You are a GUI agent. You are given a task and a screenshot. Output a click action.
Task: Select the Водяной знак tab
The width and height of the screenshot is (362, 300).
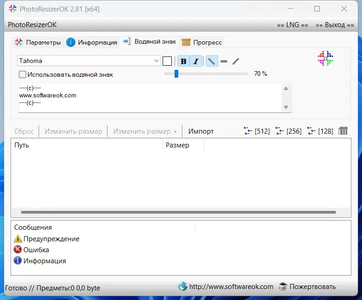tap(149, 42)
